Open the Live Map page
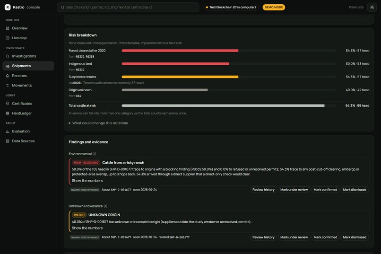The width and height of the screenshot is (381, 254). coord(28,38)
